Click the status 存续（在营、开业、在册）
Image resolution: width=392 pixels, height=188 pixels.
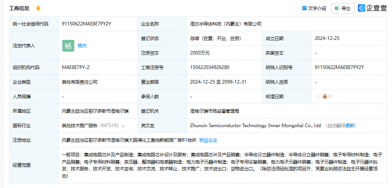[x=215, y=39]
